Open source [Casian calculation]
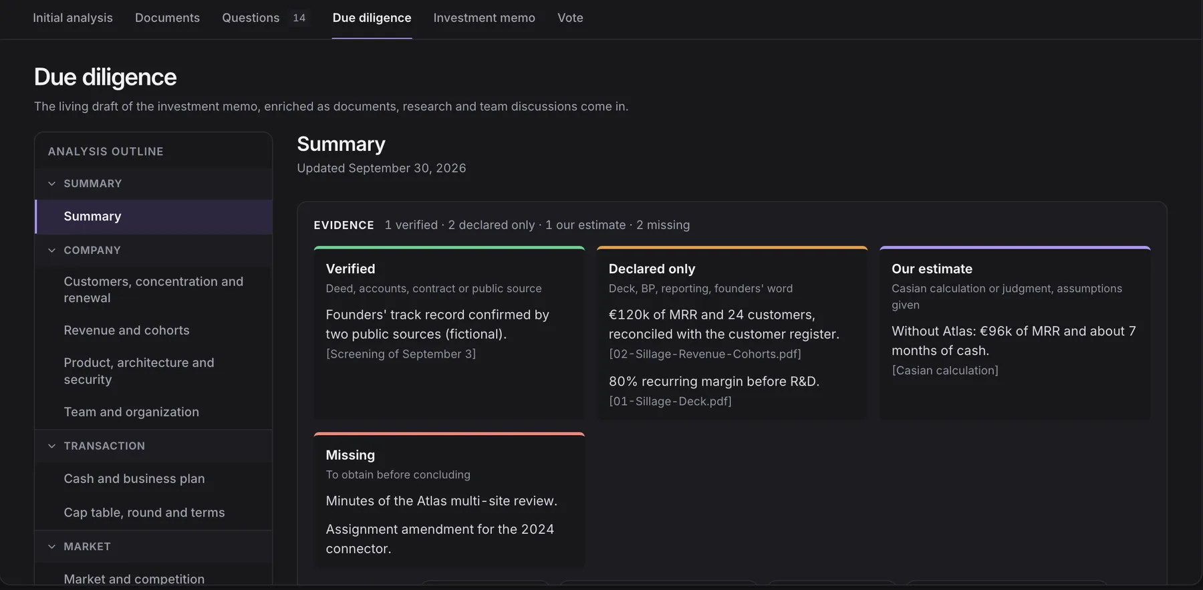This screenshot has height=590, width=1203. 945,371
